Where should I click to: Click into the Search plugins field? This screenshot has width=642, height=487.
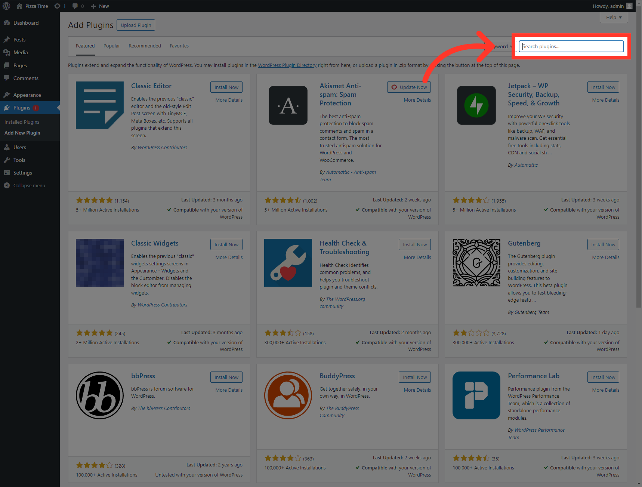(x=571, y=46)
